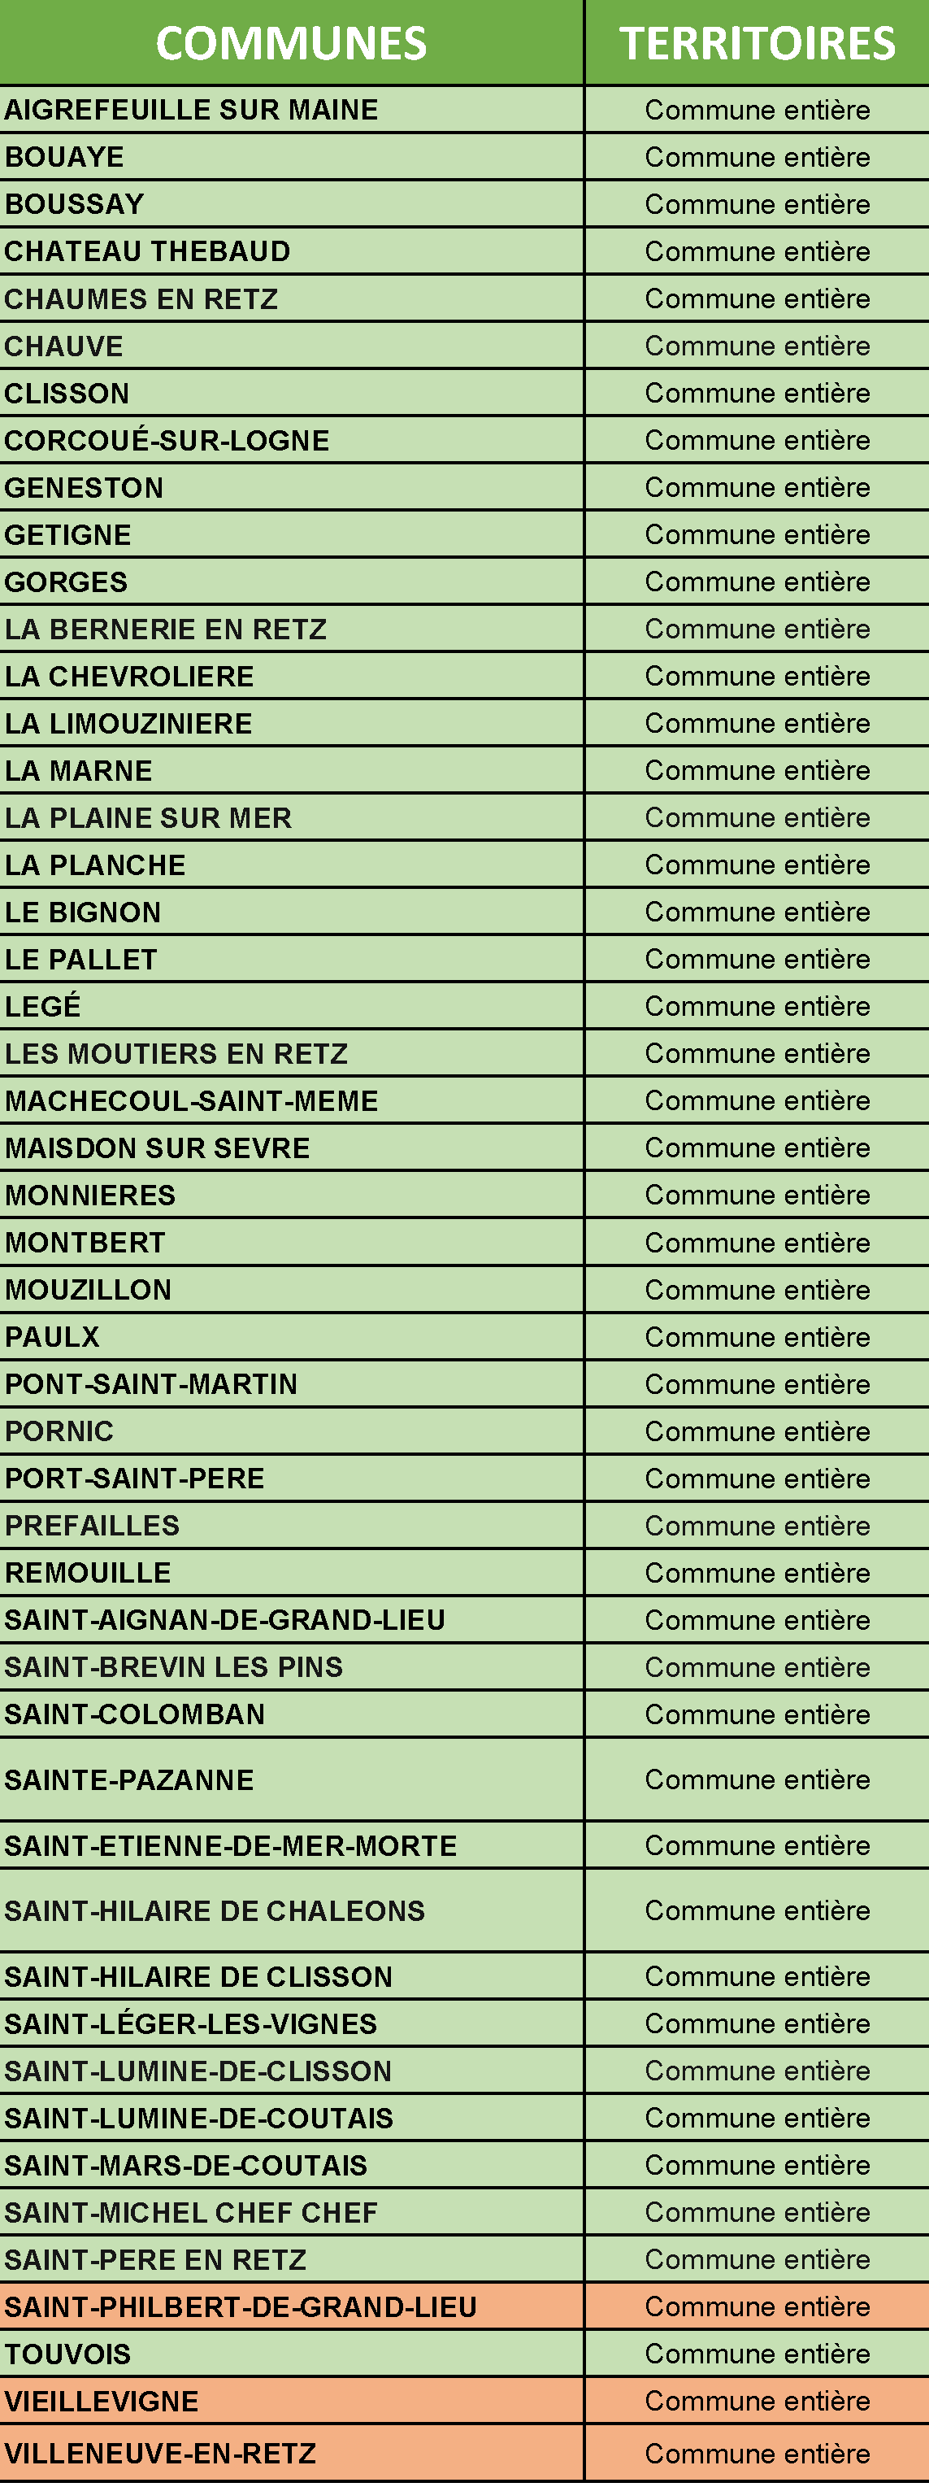This screenshot has height=2487, width=929.
Task: Select the SAINT-BREVIN LES PINS cell
Action: [174, 1667]
